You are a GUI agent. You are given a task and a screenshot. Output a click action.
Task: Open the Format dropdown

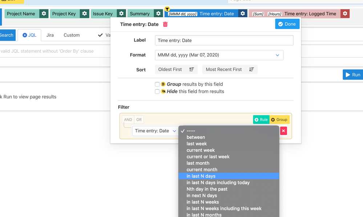(x=219, y=55)
